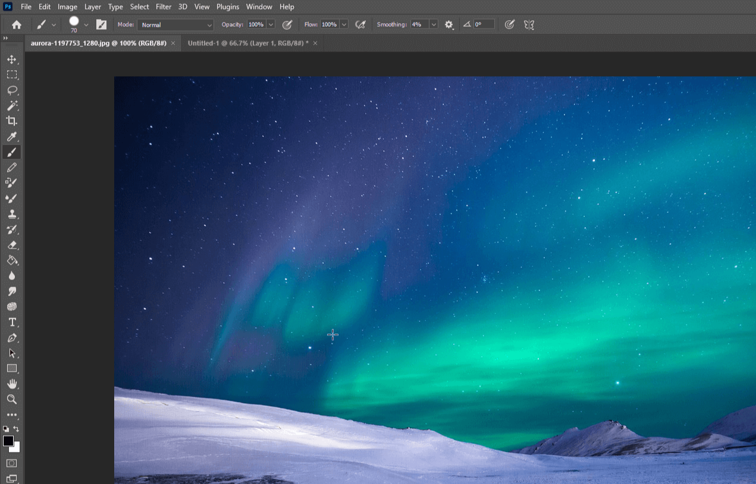Switch to the Untitled-1 document tab
The height and width of the screenshot is (484, 756).
click(x=248, y=43)
